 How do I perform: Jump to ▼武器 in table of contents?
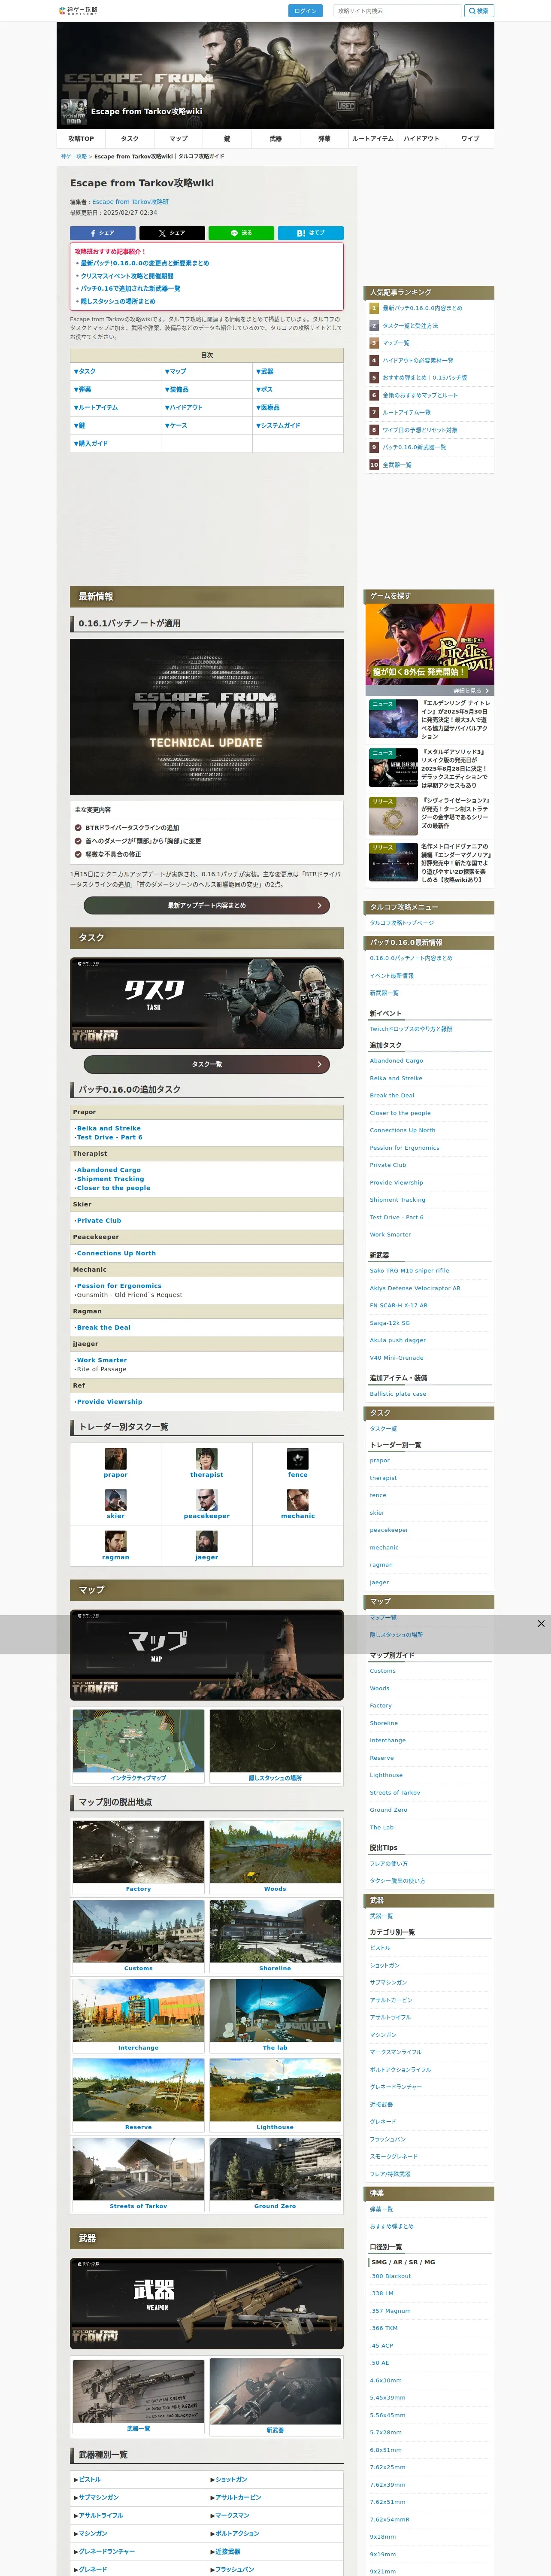tap(265, 371)
